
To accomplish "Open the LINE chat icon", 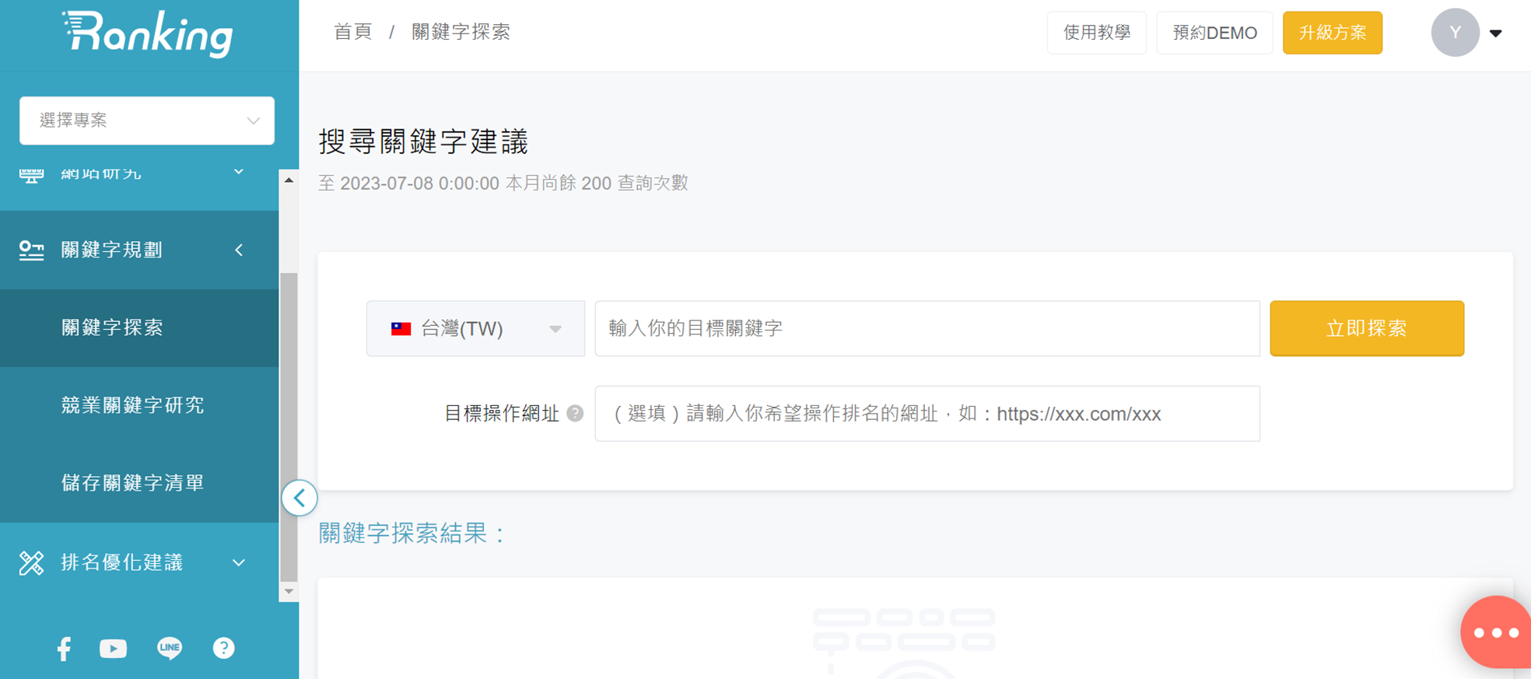I will tap(169, 648).
